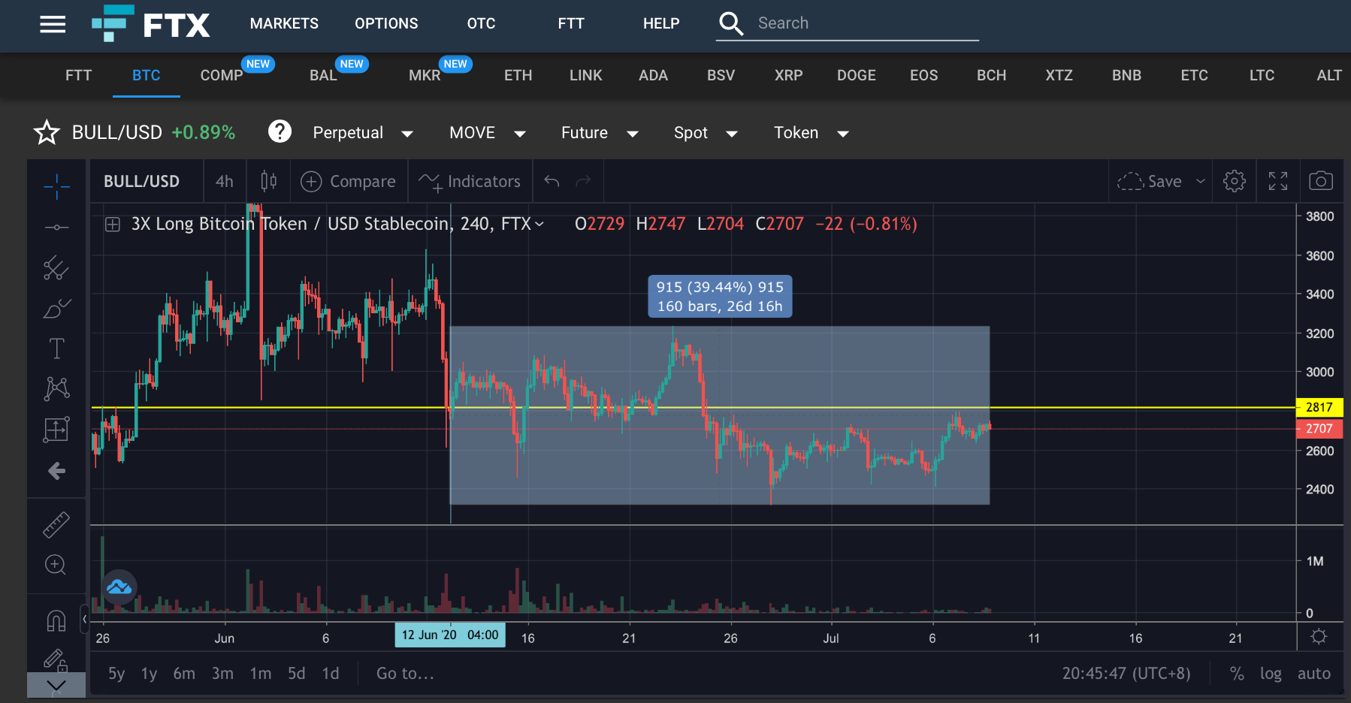Set chart range to 1d
Viewport: 1351px width, 703px height.
(331, 674)
